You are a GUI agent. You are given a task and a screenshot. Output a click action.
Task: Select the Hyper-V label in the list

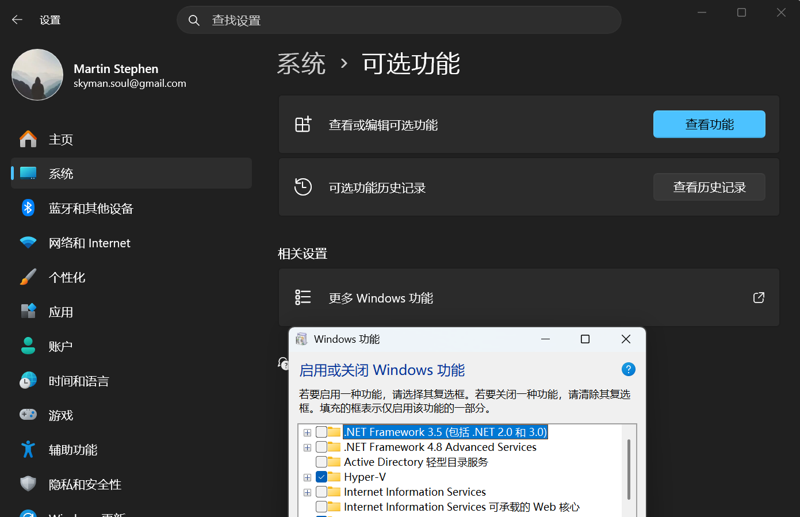tap(365, 477)
